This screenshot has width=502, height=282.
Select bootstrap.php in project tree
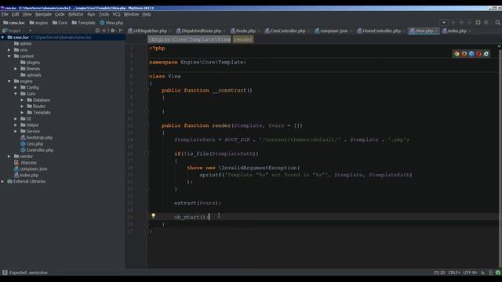[x=39, y=138]
